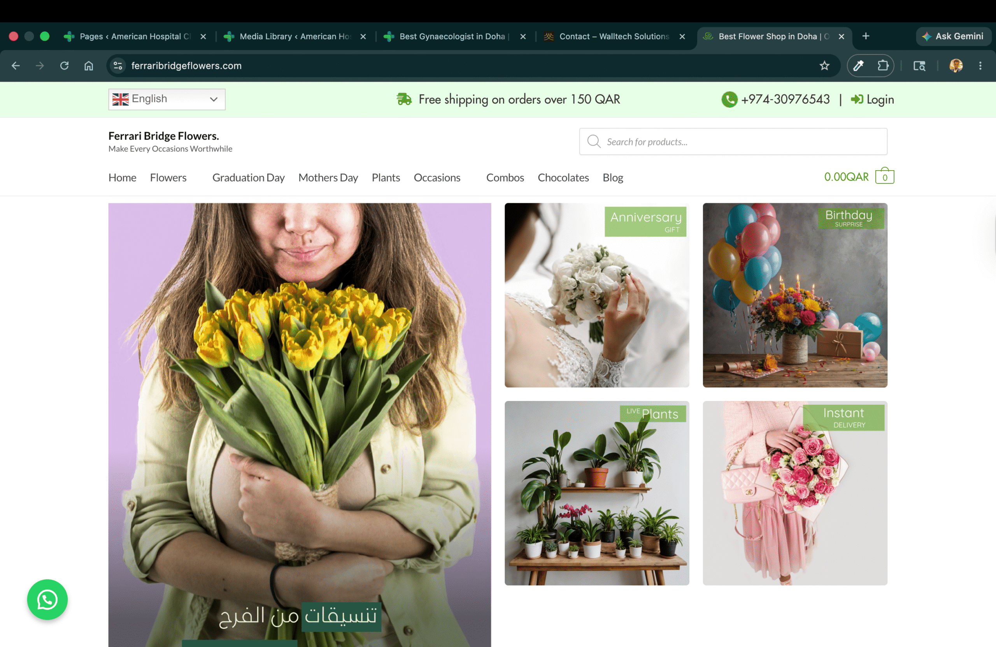
Task: Open the shopping cart bag icon
Action: (884, 176)
